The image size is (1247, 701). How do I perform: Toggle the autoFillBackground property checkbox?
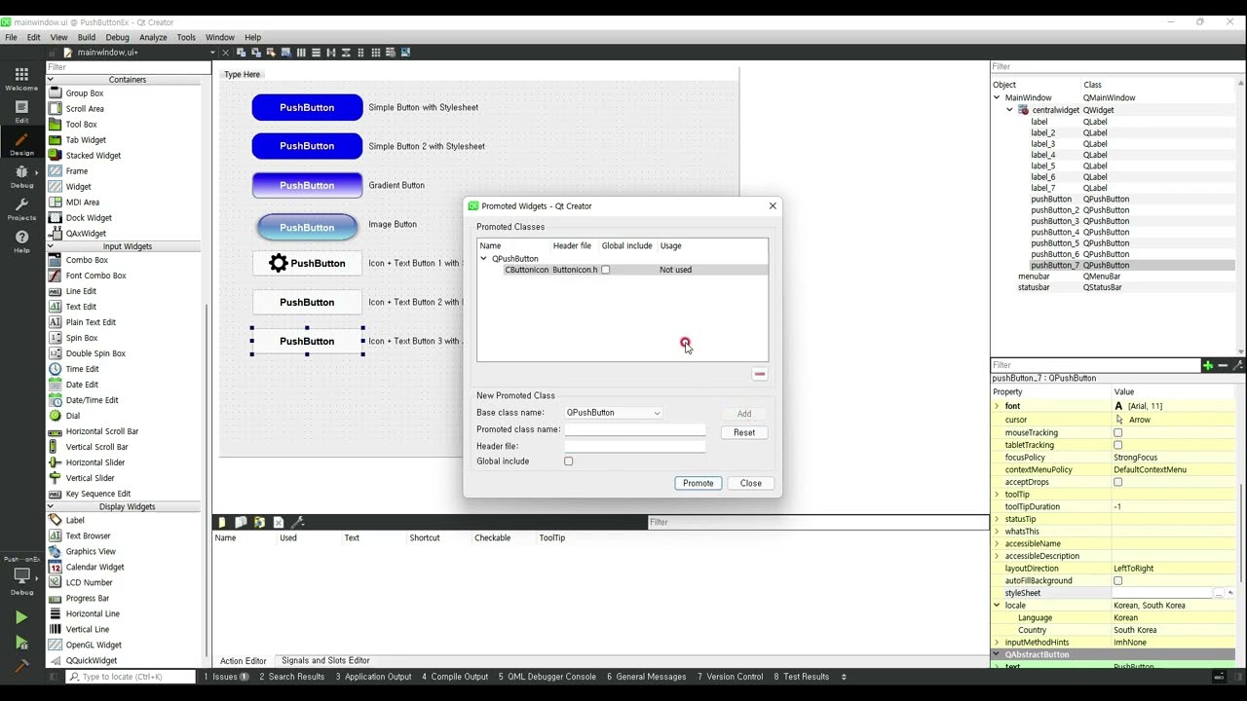[1117, 581]
